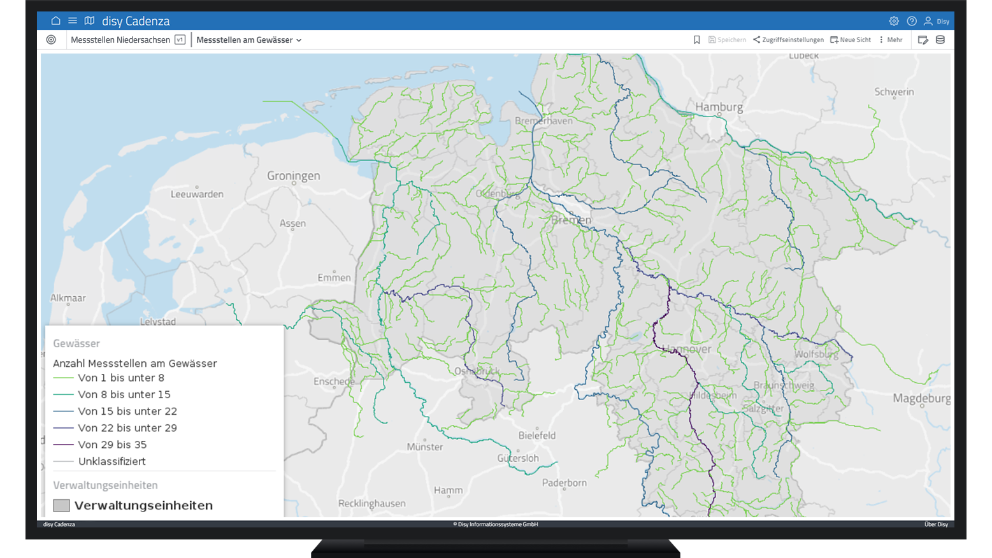Click the 'Neue Sicht' button
Image resolution: width=992 pixels, height=558 pixels.
pyautogui.click(x=850, y=39)
